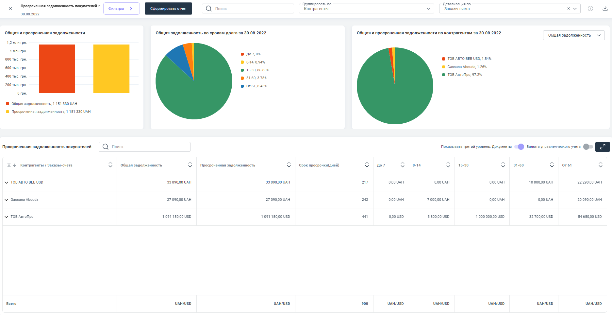Sort the От 61 column
612x315 pixels.
coord(600,165)
